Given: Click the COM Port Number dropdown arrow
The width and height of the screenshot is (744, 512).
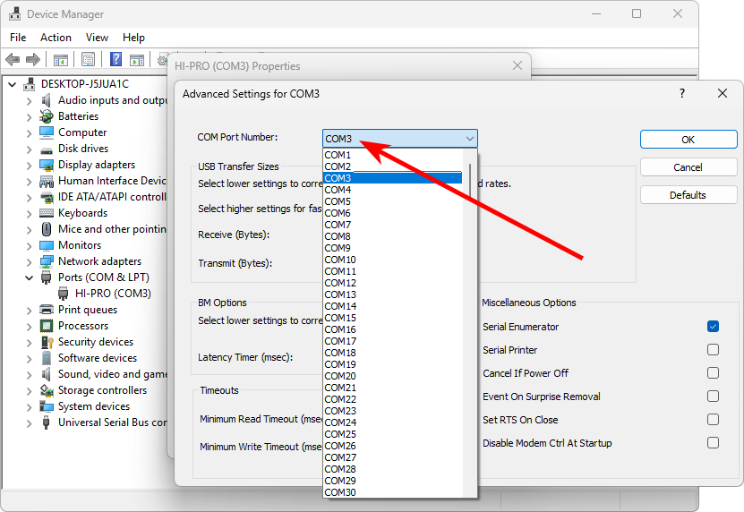Looking at the screenshot, I should click(469, 139).
